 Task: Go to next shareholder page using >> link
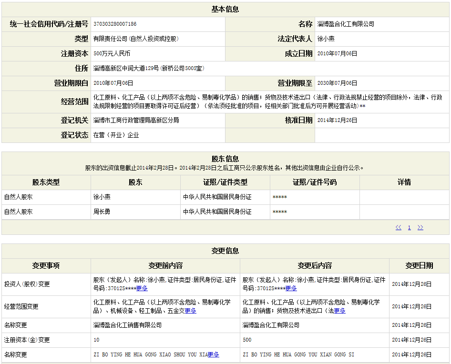(420, 228)
